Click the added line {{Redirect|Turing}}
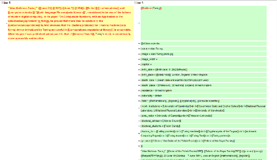This screenshot has width=277, height=160. tap(203, 23)
